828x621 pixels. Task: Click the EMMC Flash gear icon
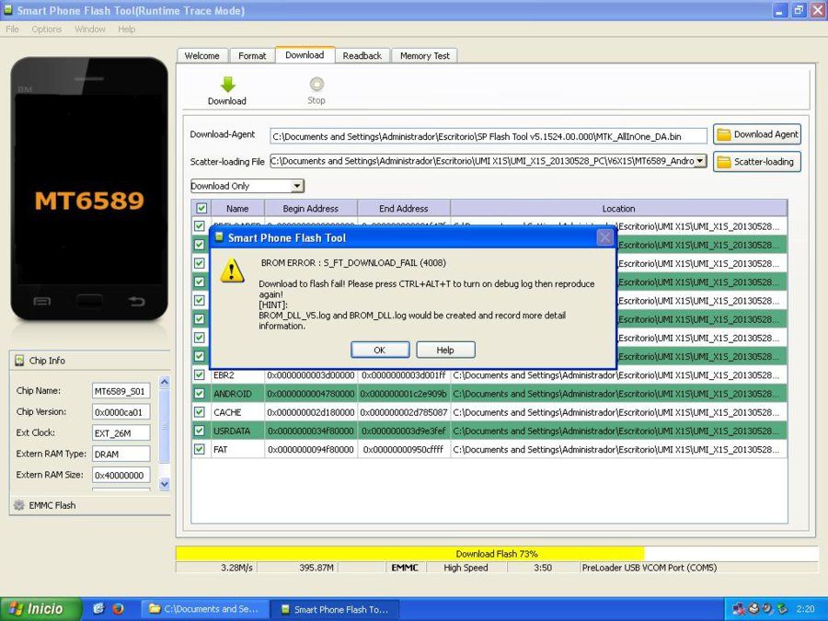click(x=19, y=505)
